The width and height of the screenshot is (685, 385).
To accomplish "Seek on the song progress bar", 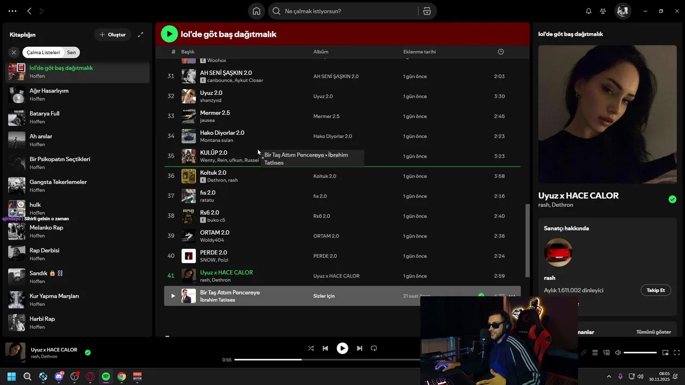I will (327, 360).
